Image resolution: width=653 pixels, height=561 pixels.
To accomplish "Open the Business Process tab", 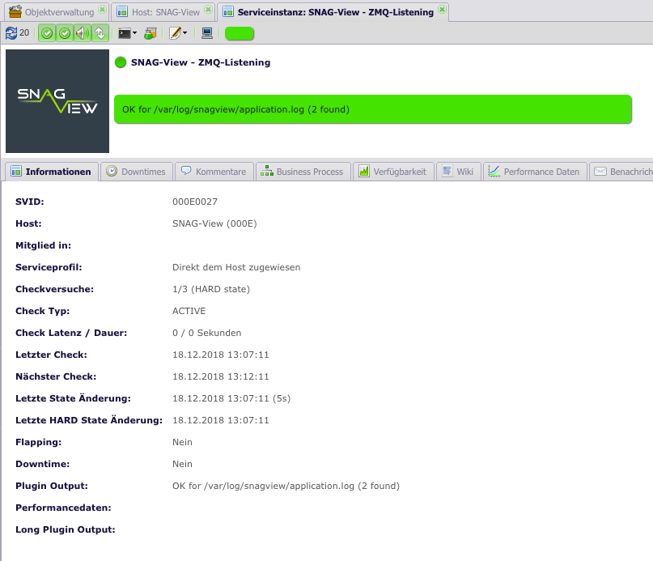I will (303, 172).
